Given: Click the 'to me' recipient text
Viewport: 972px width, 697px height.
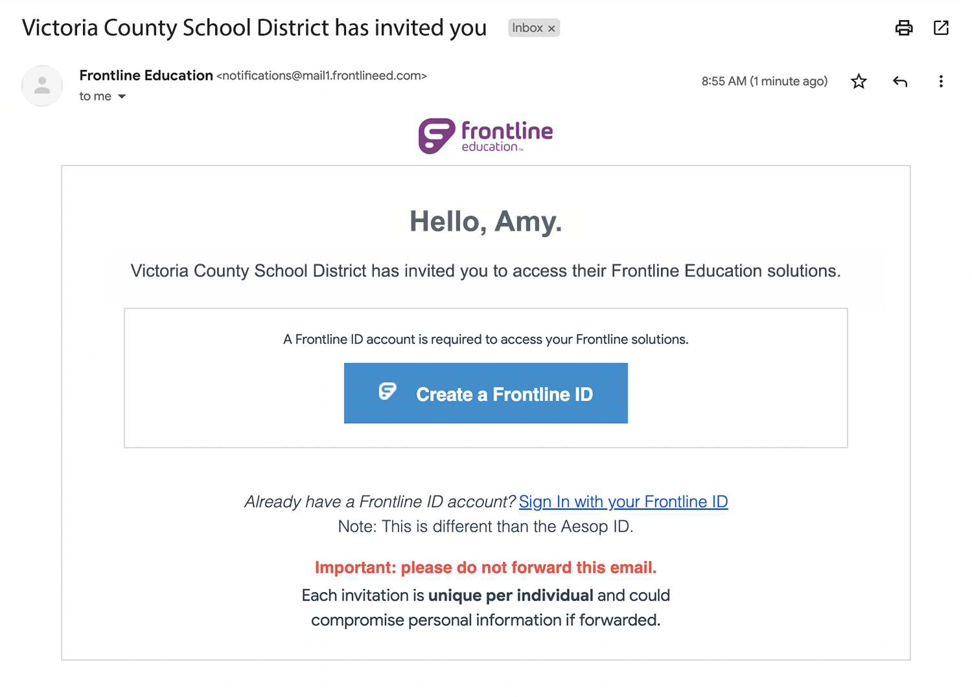Looking at the screenshot, I should [x=95, y=97].
